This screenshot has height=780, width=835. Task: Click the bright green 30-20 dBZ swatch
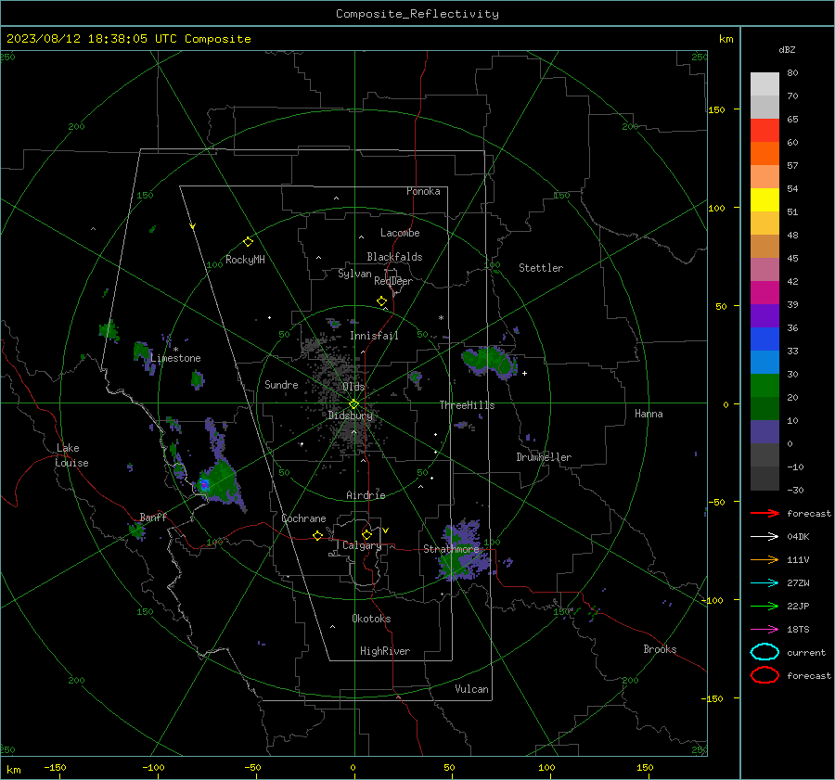(x=764, y=386)
